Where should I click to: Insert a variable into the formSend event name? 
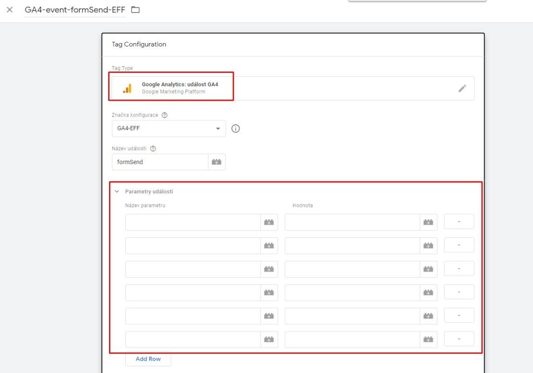pos(217,162)
